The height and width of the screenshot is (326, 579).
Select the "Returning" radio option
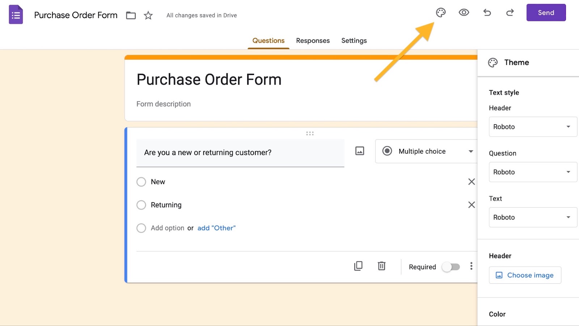tap(141, 205)
